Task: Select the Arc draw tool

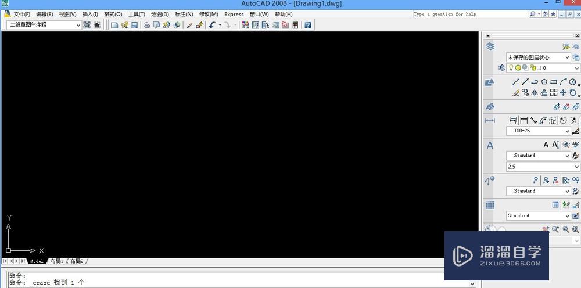Action: pos(563,82)
